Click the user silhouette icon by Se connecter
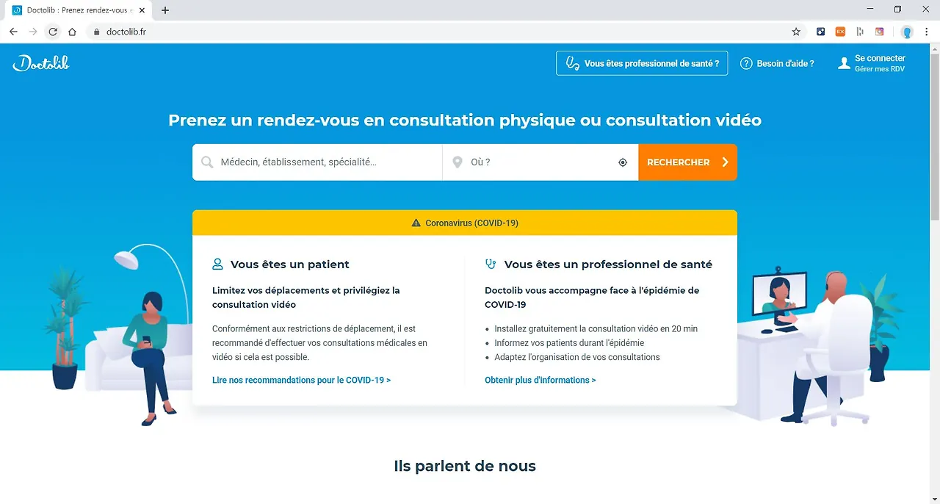Viewport: 940px width, 504px height. [x=844, y=63]
